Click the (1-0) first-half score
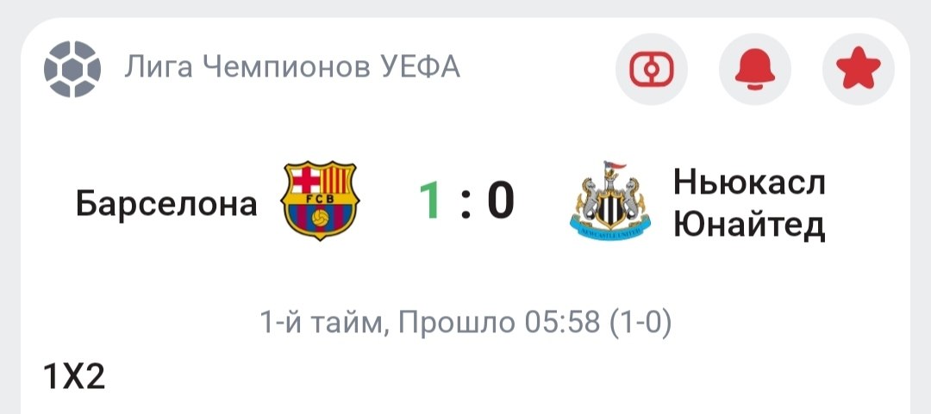This screenshot has height=414, width=931. [640, 323]
